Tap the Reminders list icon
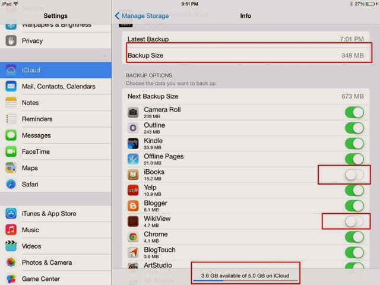This screenshot has height=285, width=380. pyautogui.click(x=11, y=119)
